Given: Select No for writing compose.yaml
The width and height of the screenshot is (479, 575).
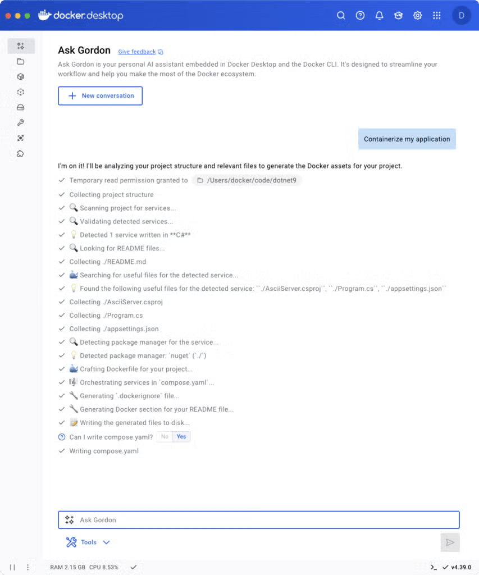Looking at the screenshot, I should (x=165, y=436).
